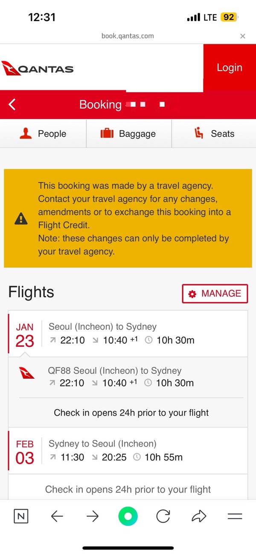Viewport: 256px width, 555px height.
Task: Tap the Qantas kangaroo logo
Action: [x=38, y=68]
